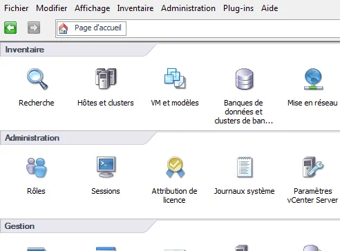Click the Hôtes et clusters label
Image resolution: width=340 pixels, height=251 pixels.
(x=106, y=103)
